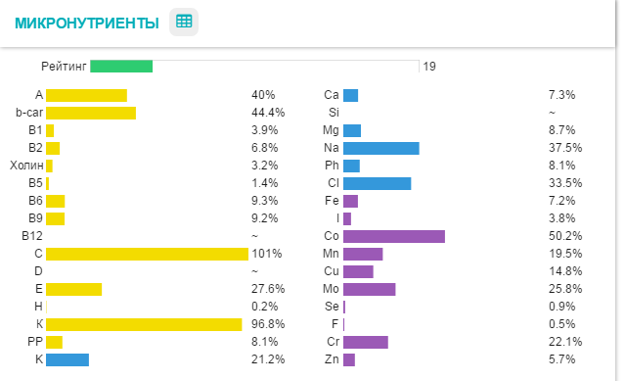Select the B12 row label
This screenshot has width=625, height=381.
32,236
